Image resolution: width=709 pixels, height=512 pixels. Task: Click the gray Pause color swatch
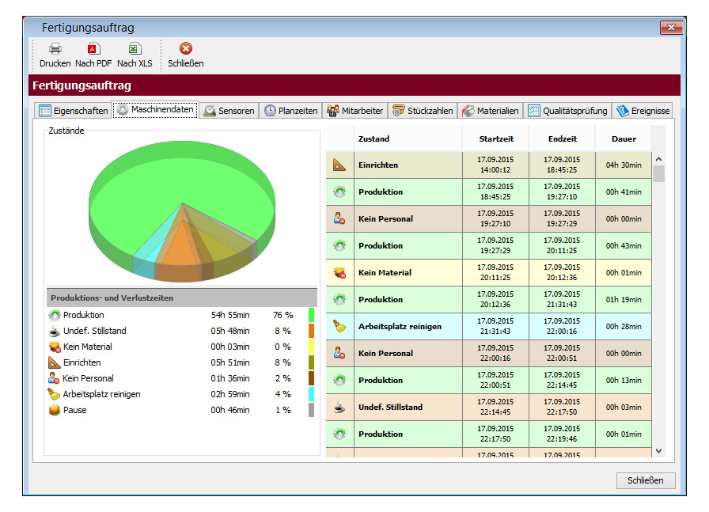tap(311, 410)
